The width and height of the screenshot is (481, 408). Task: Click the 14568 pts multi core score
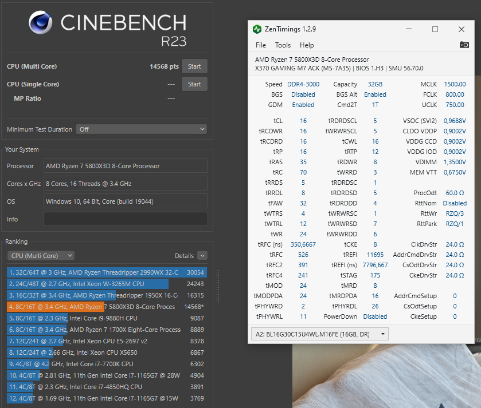click(164, 66)
